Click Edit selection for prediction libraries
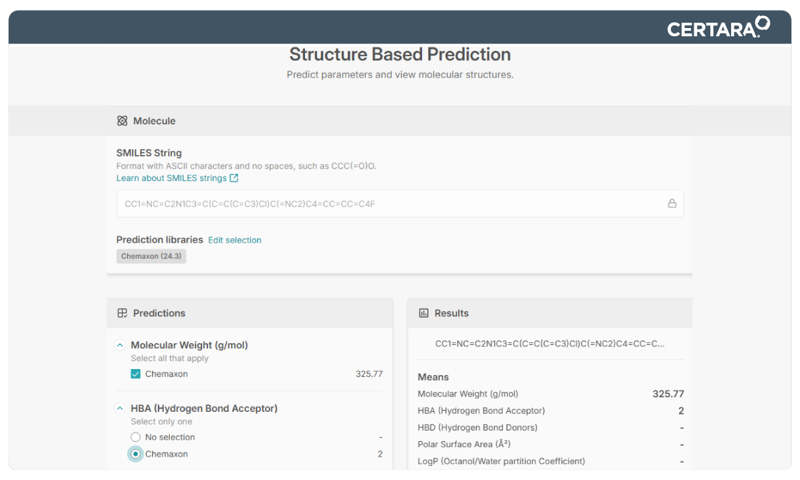800x480 pixels. [234, 240]
